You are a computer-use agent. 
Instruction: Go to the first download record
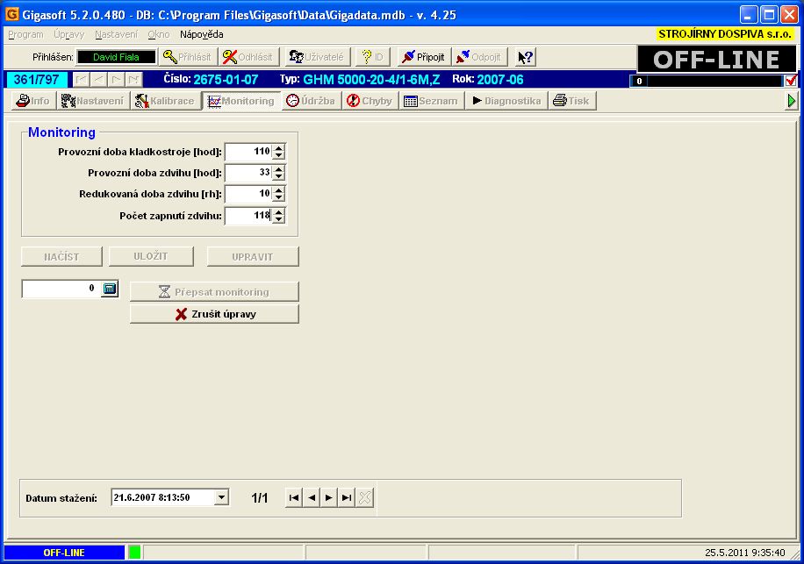(x=294, y=498)
